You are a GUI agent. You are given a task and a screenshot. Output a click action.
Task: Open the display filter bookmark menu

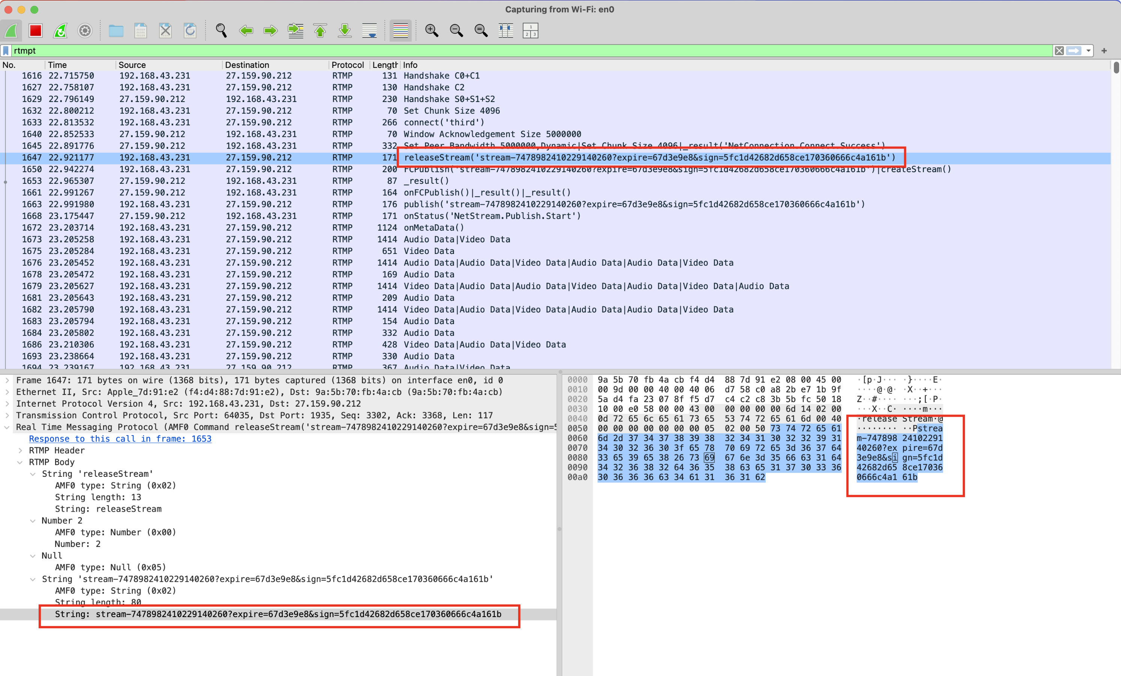pos(6,51)
